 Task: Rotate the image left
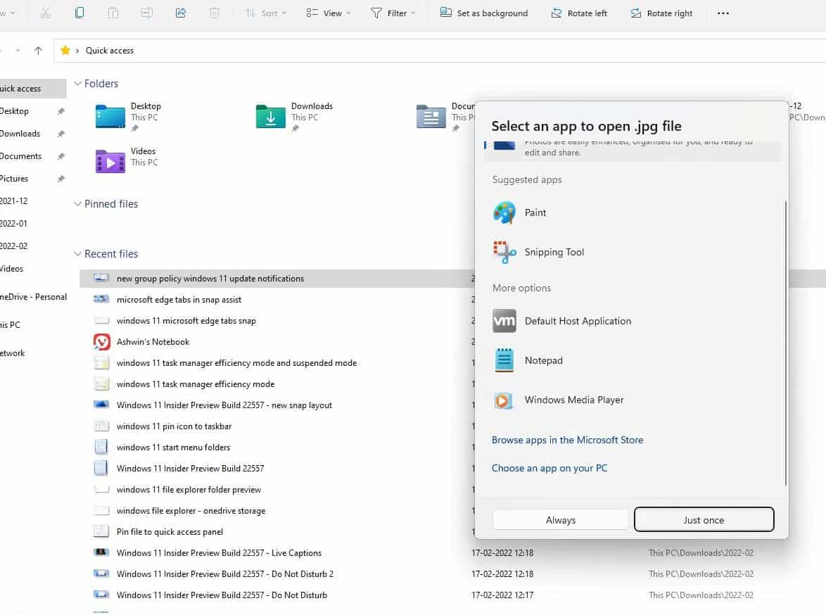[x=578, y=13]
